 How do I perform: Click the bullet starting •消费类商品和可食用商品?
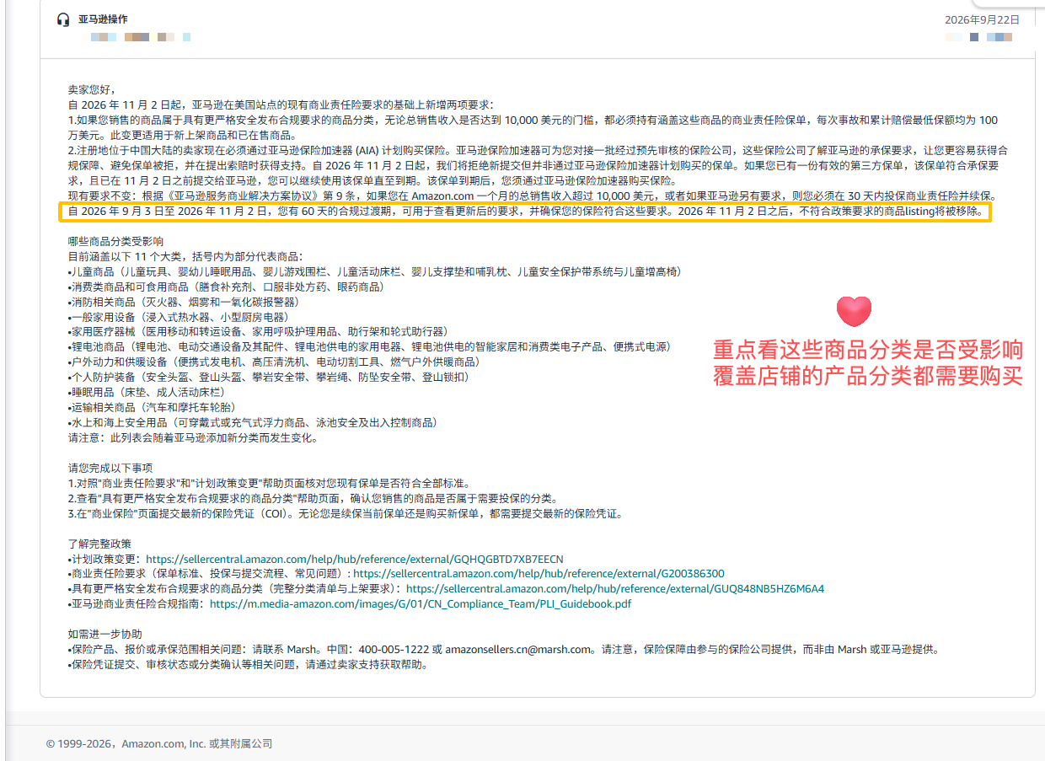[226, 287]
